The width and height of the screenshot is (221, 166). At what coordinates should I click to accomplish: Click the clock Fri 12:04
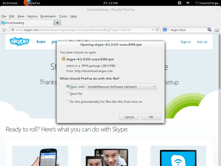(x=110, y=3)
